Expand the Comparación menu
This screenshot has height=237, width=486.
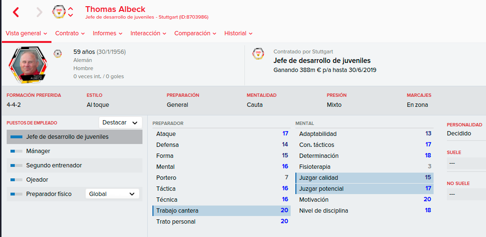tap(195, 33)
